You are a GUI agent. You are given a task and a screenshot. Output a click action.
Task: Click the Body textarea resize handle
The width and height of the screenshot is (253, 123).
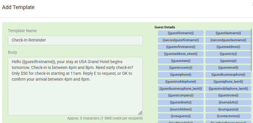point(140,113)
